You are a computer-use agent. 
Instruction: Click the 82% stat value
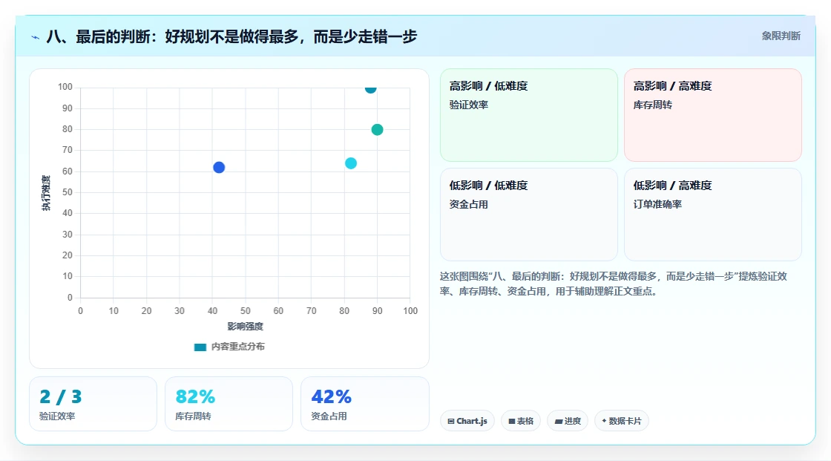click(196, 397)
